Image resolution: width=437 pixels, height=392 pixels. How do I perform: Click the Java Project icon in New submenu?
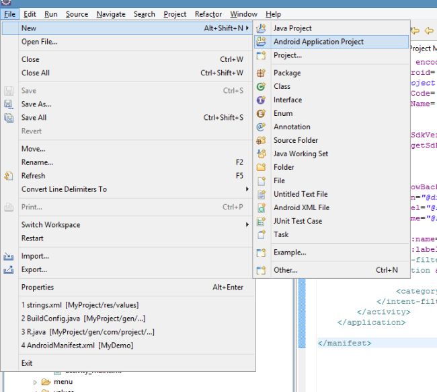pos(261,28)
